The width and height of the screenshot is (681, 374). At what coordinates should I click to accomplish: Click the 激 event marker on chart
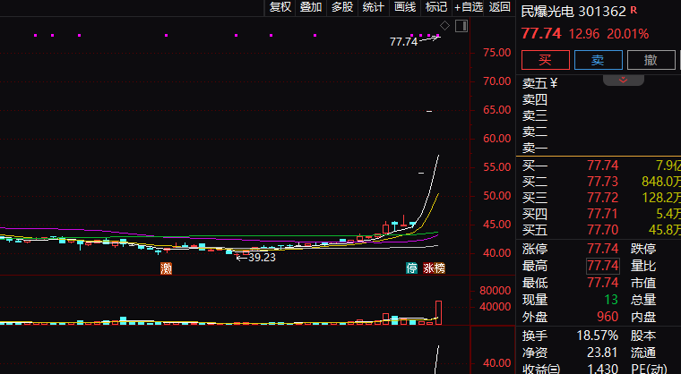166,268
